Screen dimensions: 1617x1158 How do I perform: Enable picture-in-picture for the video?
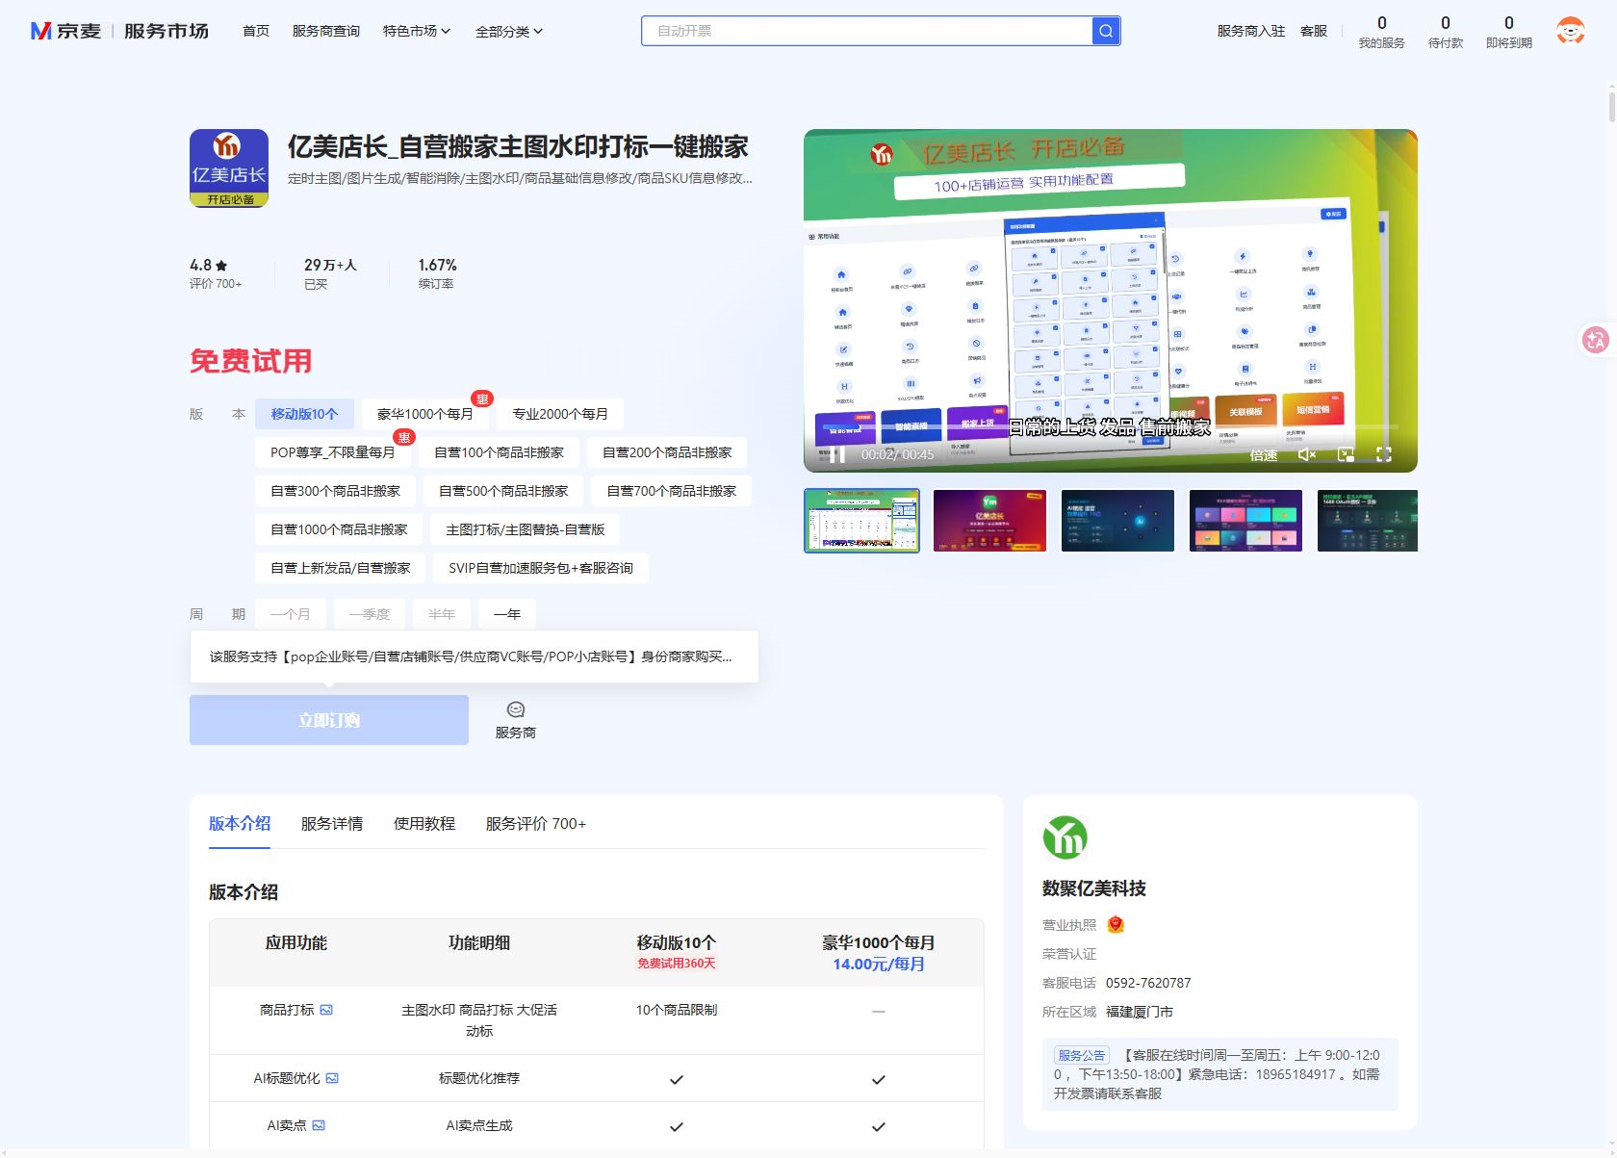[x=1346, y=454]
